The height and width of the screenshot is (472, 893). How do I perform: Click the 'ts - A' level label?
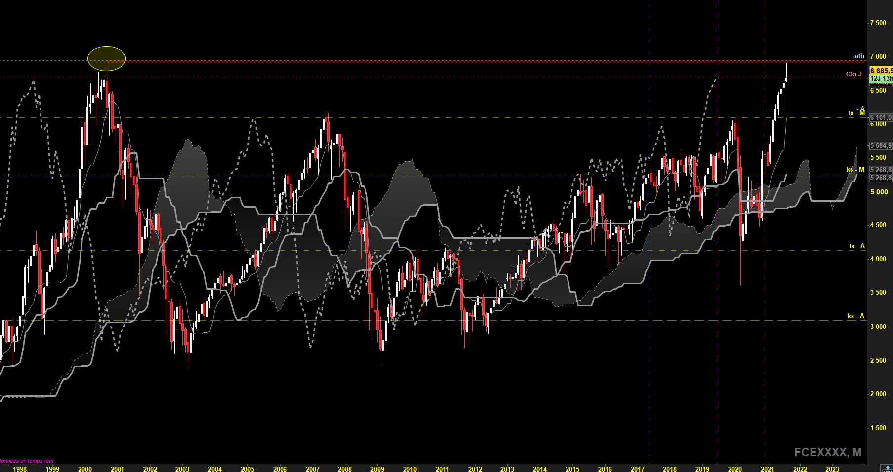(x=857, y=246)
